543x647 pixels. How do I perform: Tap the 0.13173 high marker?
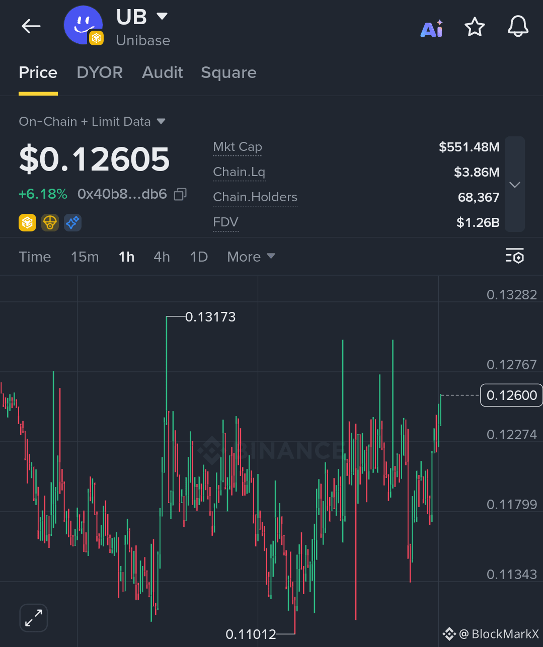210,317
